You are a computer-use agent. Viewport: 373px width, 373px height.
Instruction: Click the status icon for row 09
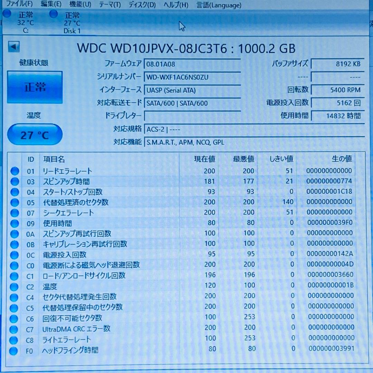coord(15,223)
